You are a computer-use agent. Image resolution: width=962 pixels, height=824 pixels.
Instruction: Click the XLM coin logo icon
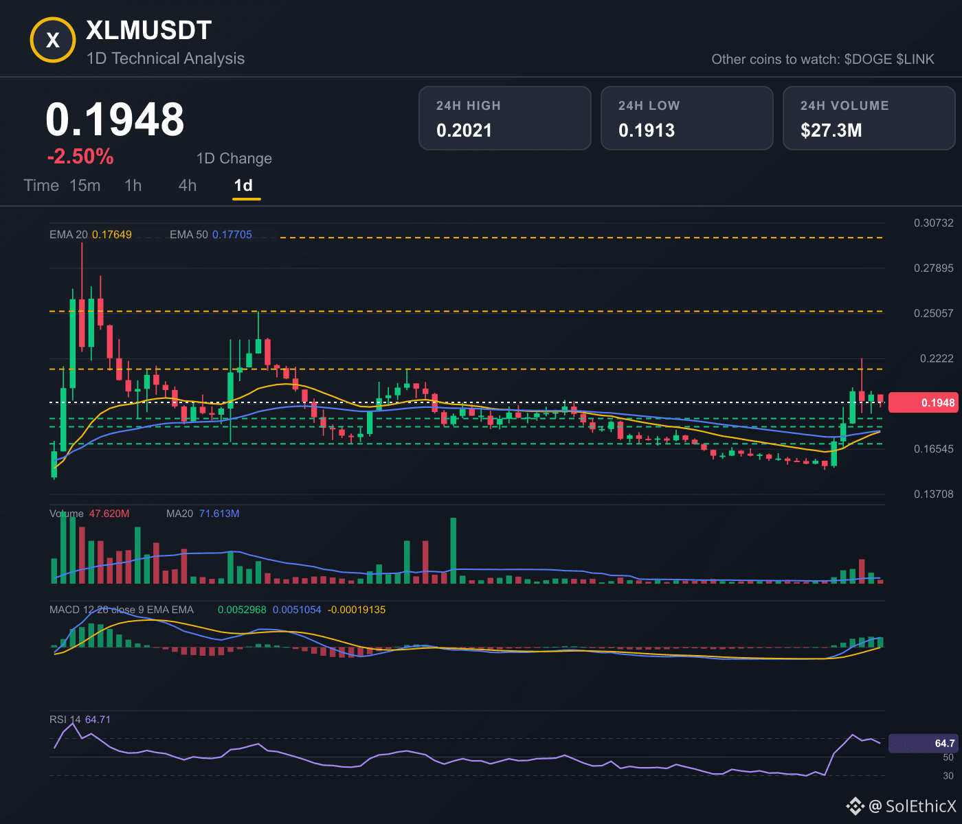coord(53,41)
